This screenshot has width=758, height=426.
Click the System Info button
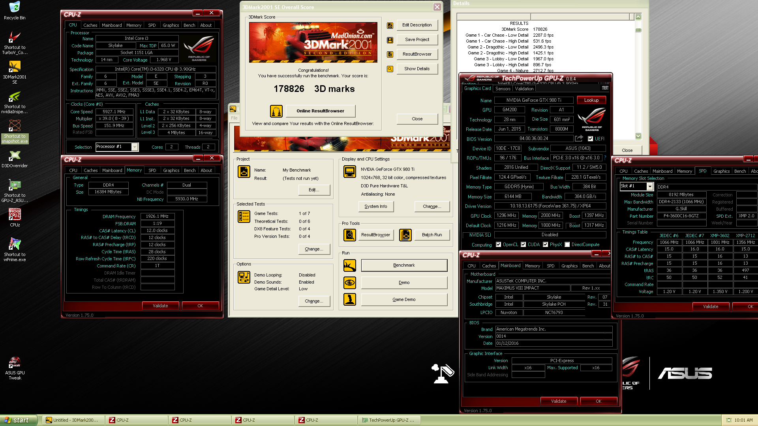click(376, 206)
